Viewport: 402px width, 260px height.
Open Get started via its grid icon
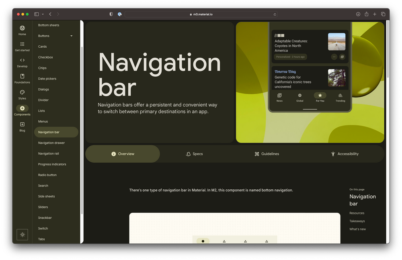coord(22,44)
